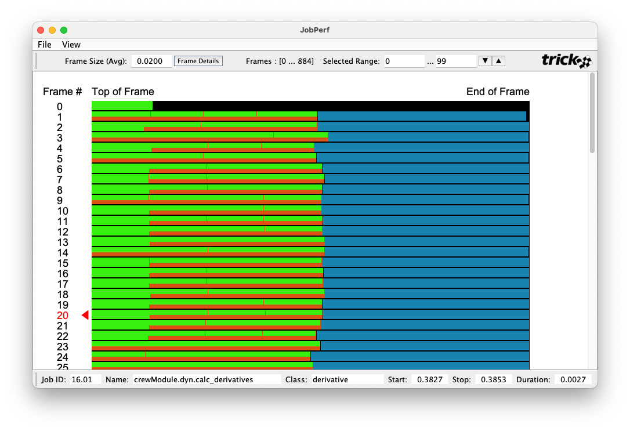Click the Stop field showing 0.3853
The width and height of the screenshot is (630, 431).
click(x=494, y=379)
